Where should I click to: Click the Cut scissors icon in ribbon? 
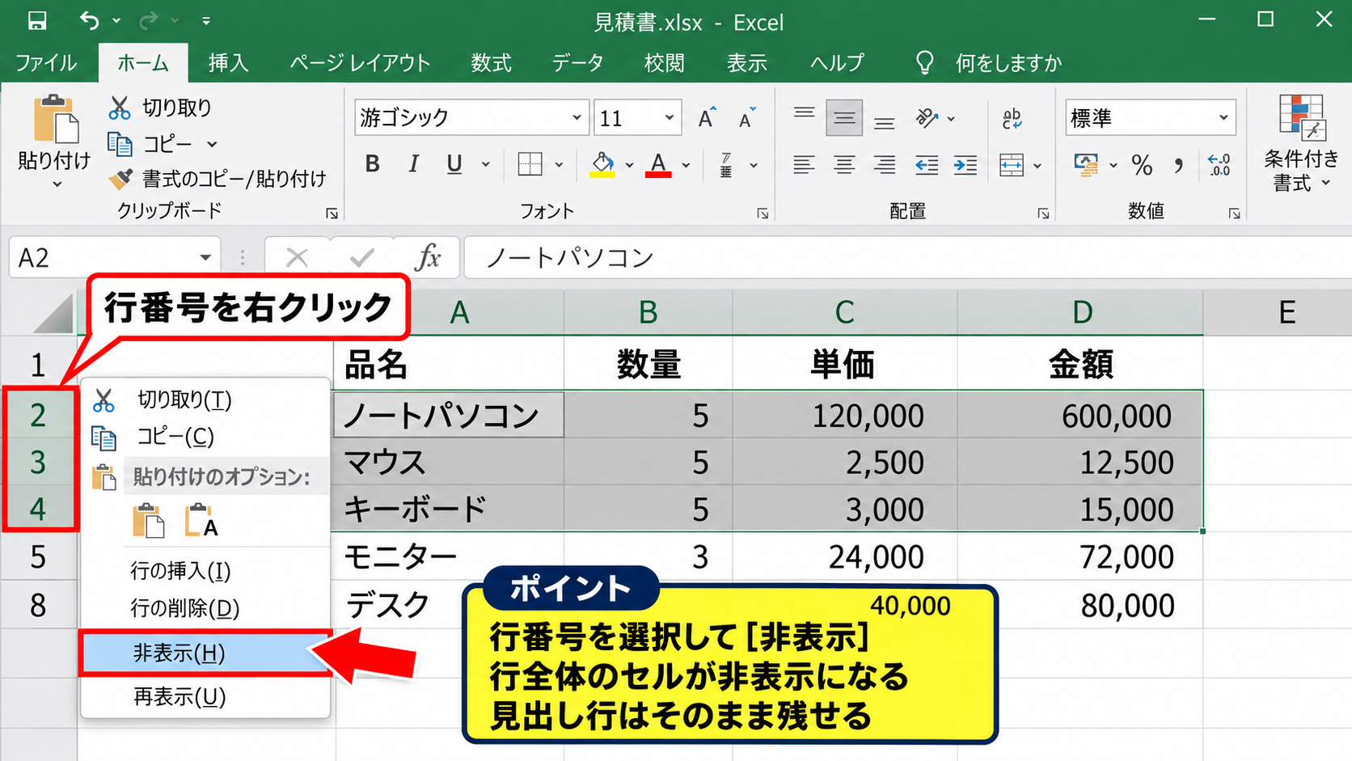pos(120,108)
